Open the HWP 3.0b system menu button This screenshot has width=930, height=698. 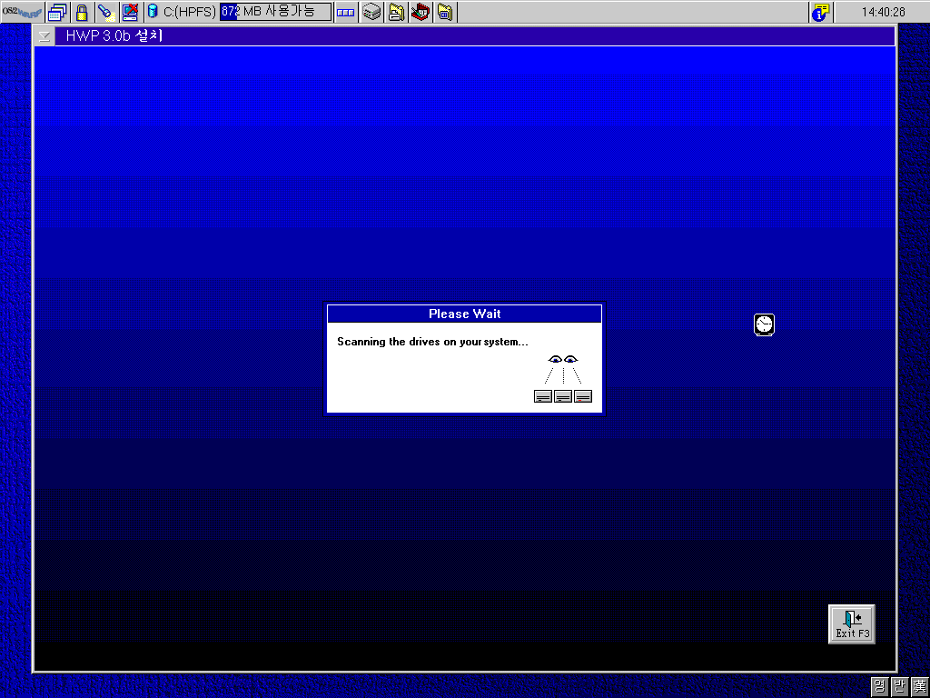coord(45,36)
